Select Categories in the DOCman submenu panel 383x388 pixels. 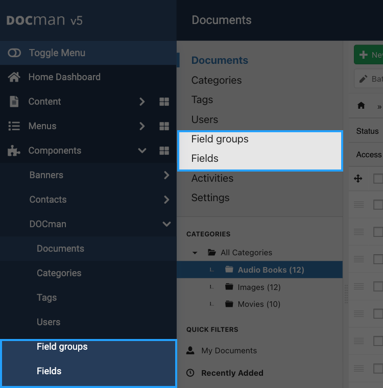click(217, 80)
